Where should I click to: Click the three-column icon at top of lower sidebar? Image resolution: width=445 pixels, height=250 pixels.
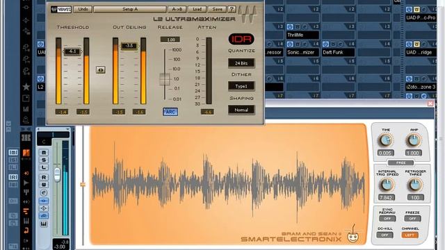click(x=26, y=137)
